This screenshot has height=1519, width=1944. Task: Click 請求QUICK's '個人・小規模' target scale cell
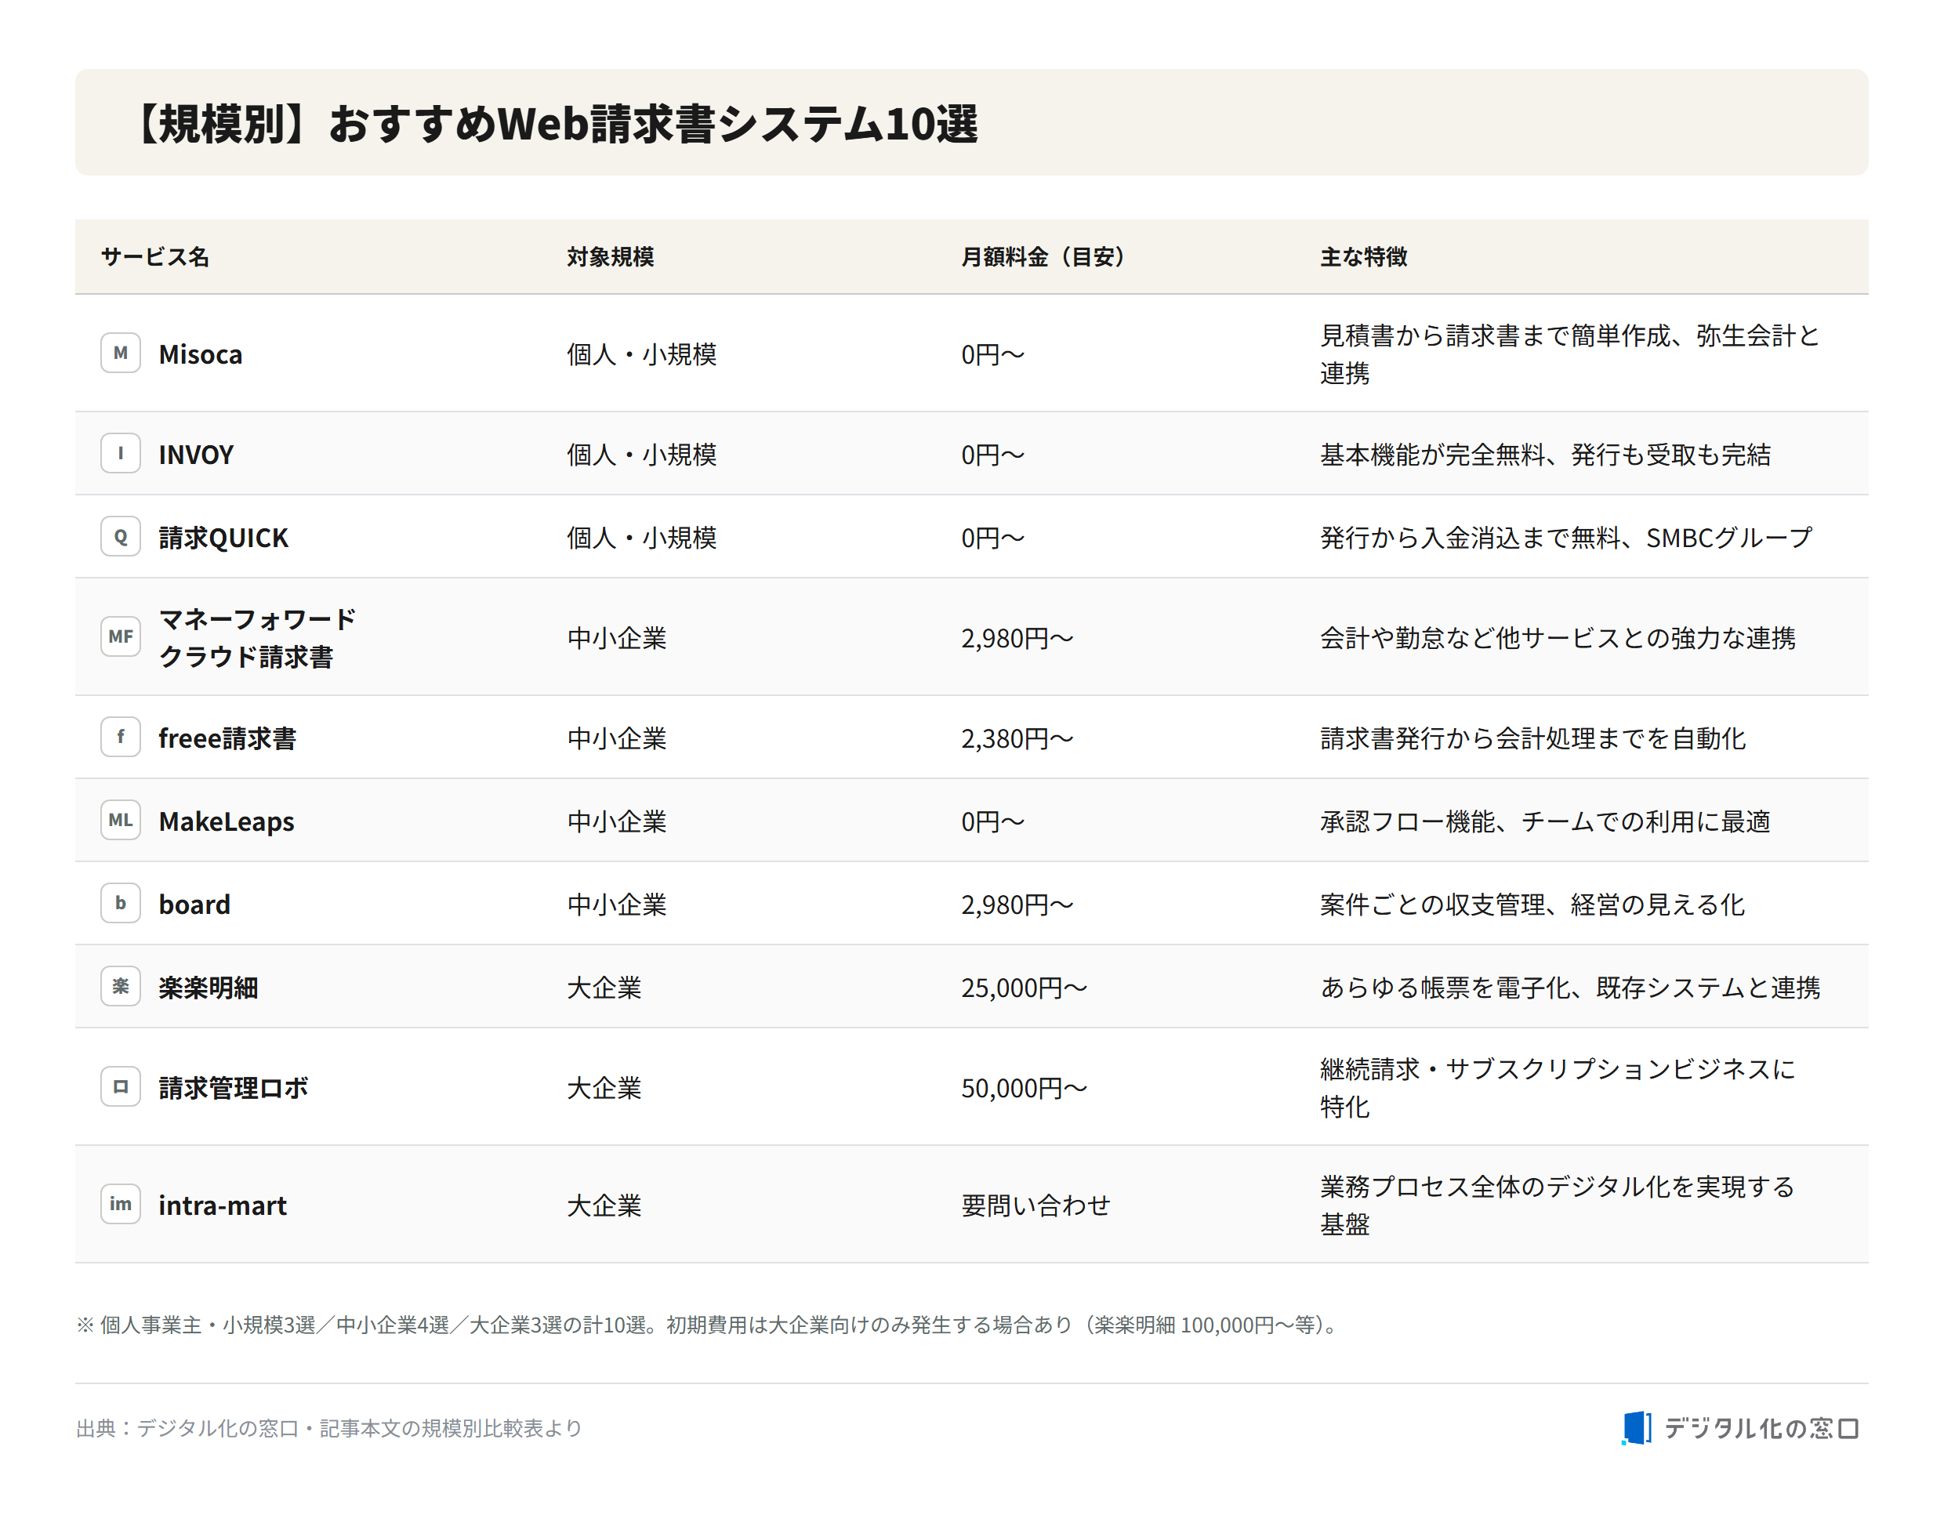[x=642, y=538]
